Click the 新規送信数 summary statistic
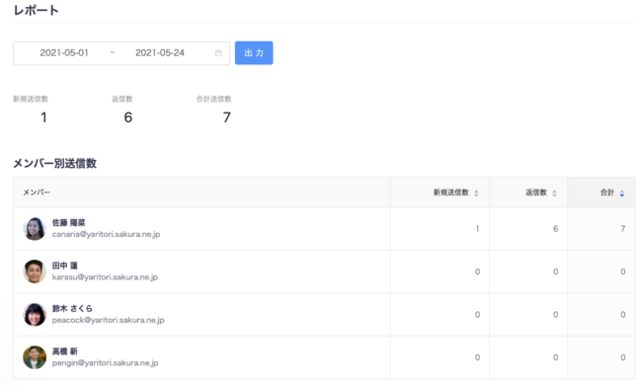 (31, 99)
